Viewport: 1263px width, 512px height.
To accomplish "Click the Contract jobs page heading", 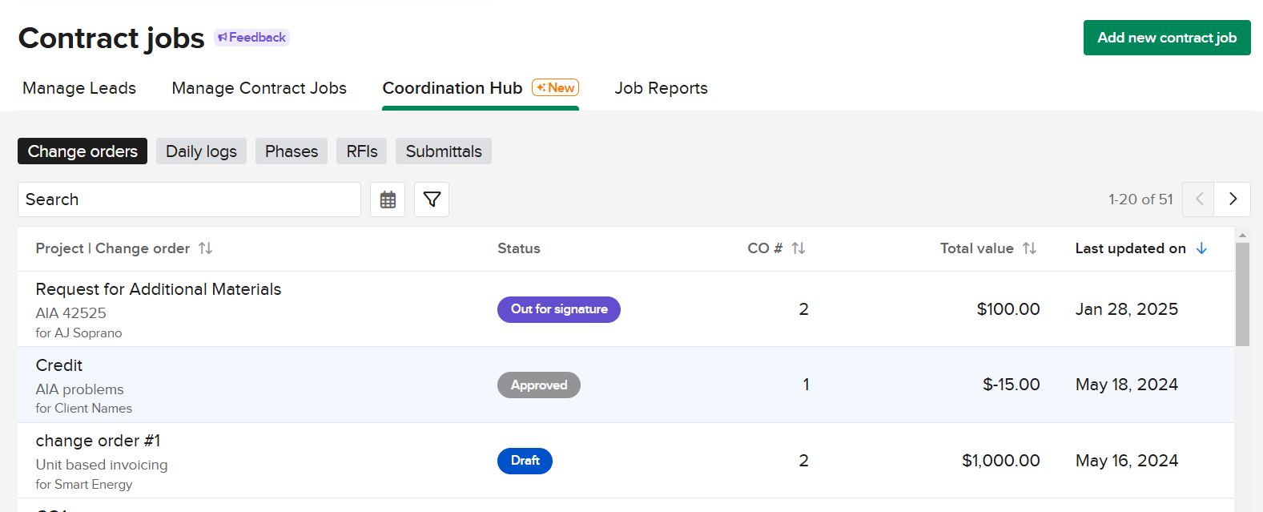I will [x=111, y=38].
